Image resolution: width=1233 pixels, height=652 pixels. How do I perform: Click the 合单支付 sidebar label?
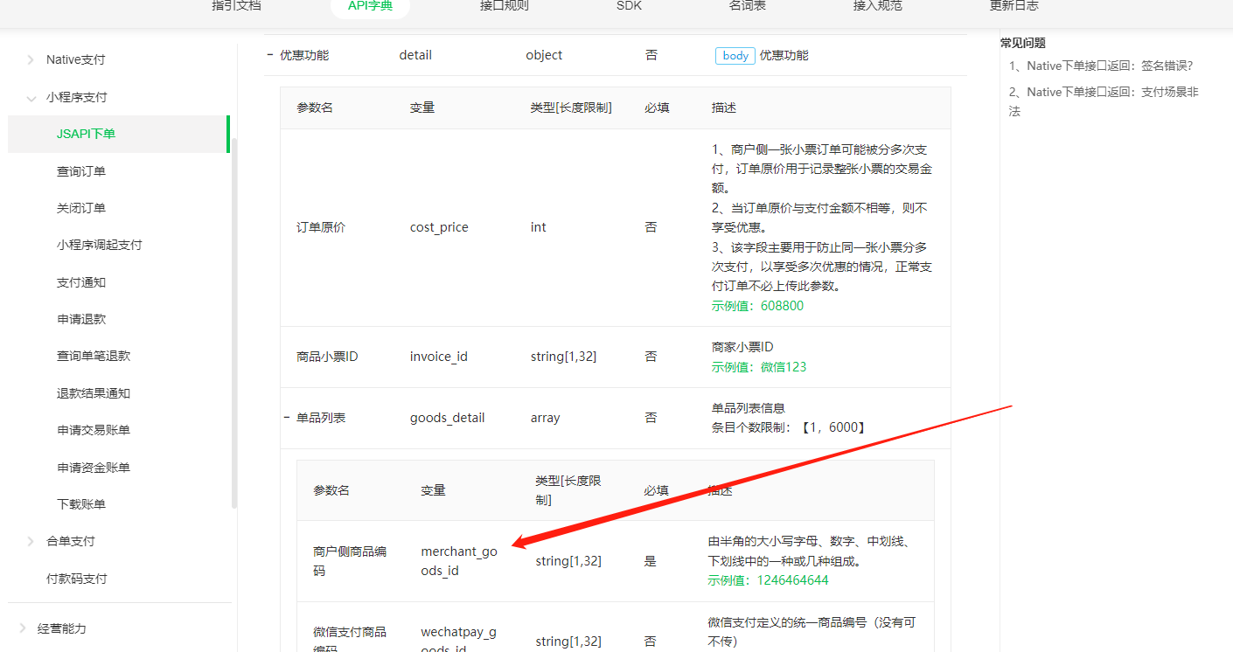(x=71, y=542)
